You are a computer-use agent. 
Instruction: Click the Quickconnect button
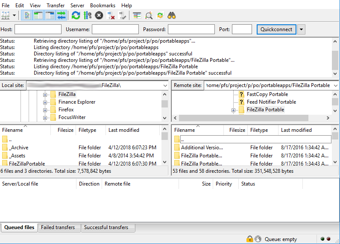coord(276,29)
